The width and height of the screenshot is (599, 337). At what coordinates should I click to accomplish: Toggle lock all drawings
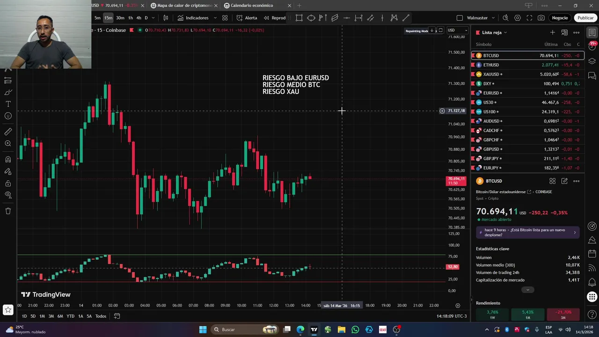point(8,183)
